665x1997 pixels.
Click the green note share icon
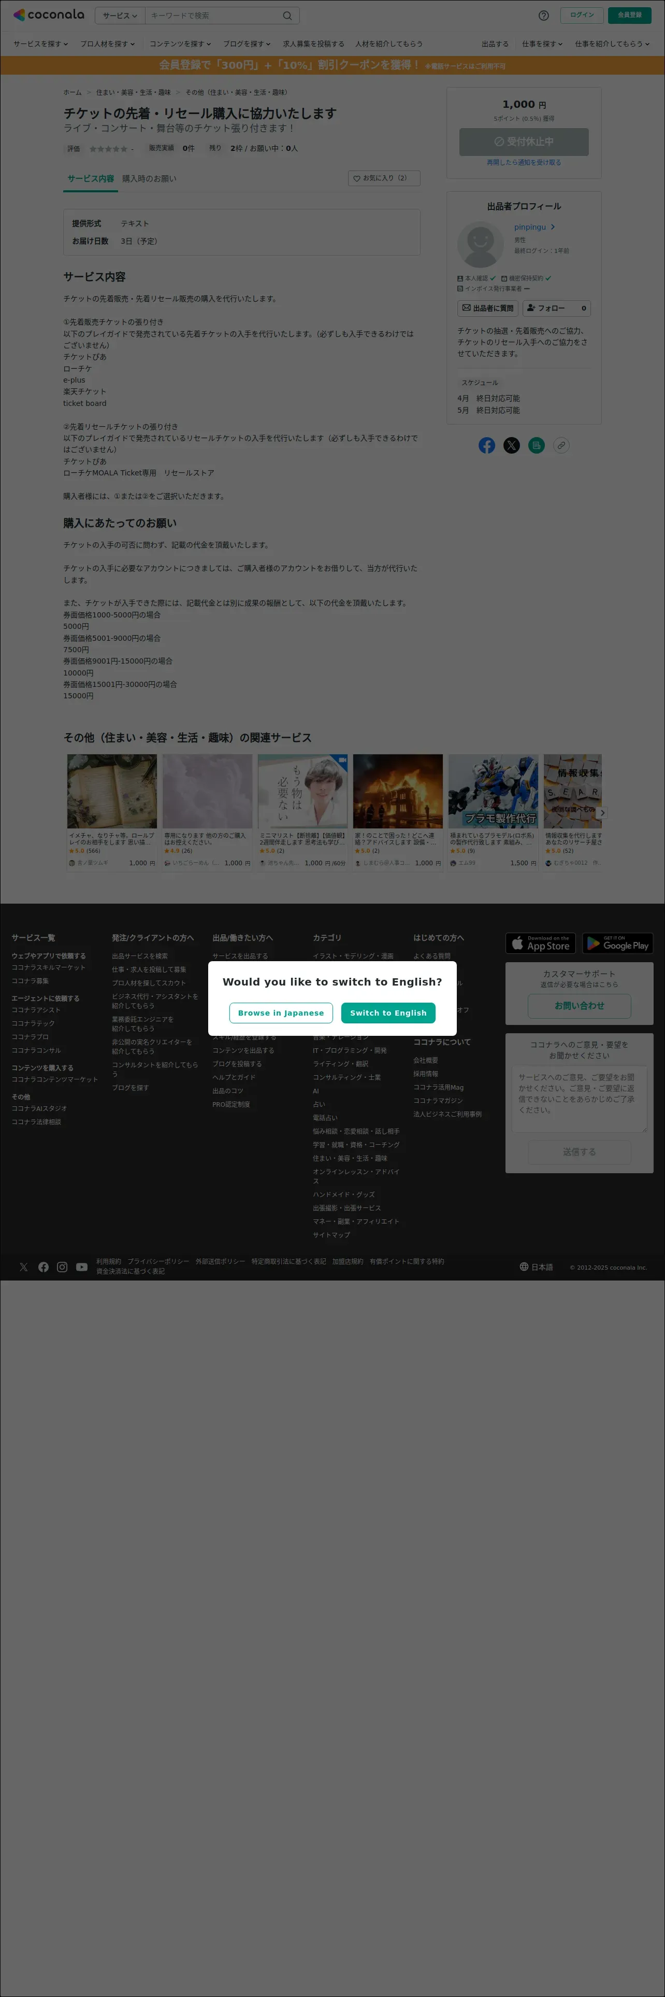[x=537, y=445]
